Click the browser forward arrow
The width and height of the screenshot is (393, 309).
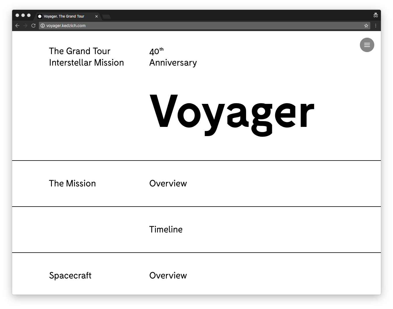(x=25, y=26)
